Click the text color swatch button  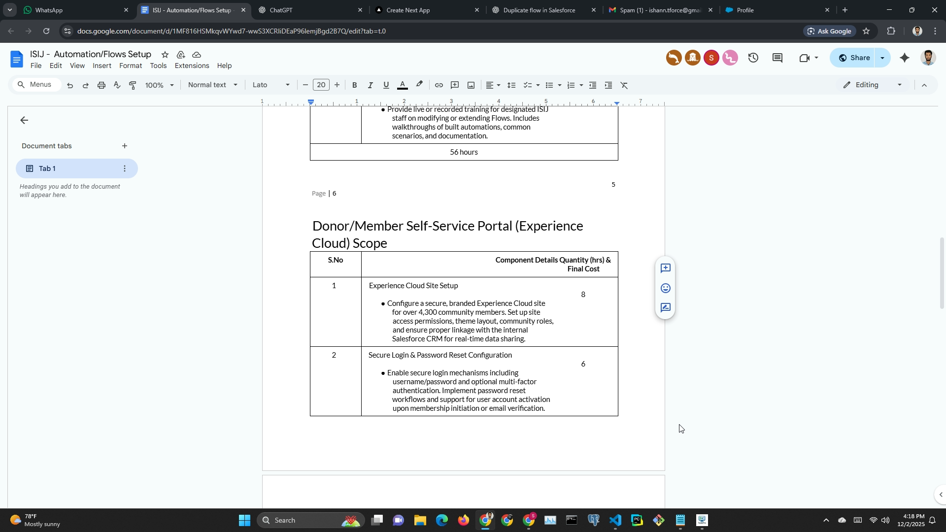tap(403, 85)
